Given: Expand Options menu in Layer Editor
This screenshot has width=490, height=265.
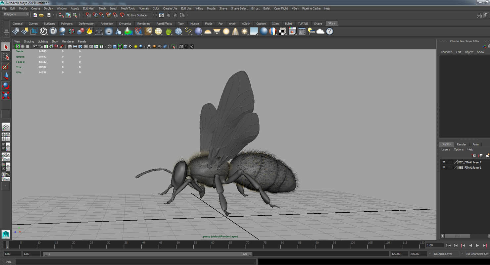Looking at the screenshot, I should coord(459,149).
